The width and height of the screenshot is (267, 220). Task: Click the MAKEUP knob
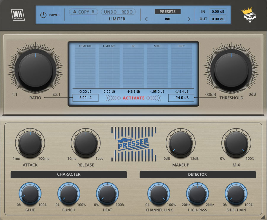point(181,143)
